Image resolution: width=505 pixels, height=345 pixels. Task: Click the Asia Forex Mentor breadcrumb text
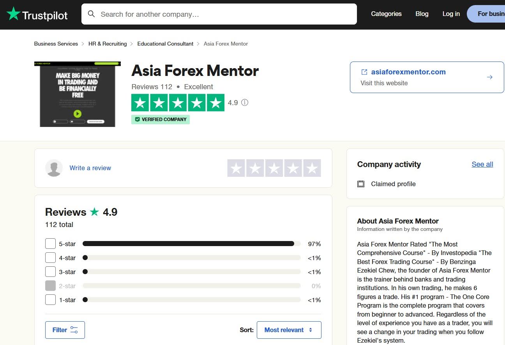[x=226, y=44]
